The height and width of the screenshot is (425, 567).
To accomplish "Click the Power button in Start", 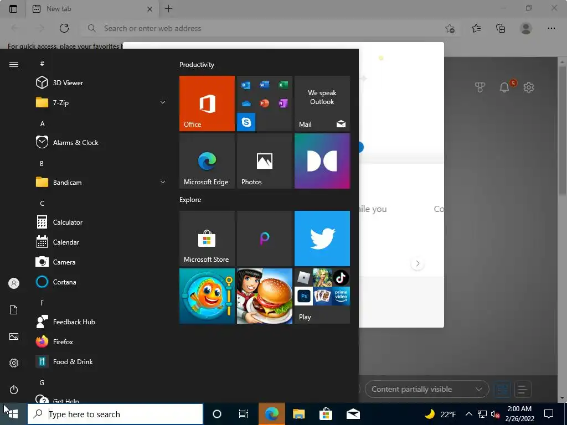I will (x=14, y=390).
